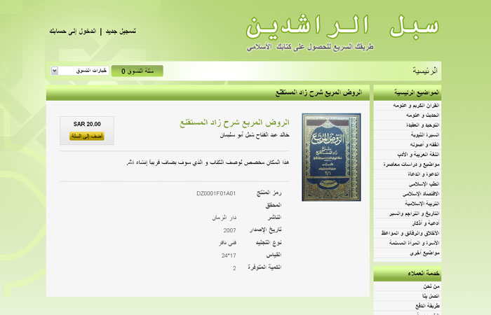Click the price SAR 20.00
491x315 pixels.
click(87, 124)
